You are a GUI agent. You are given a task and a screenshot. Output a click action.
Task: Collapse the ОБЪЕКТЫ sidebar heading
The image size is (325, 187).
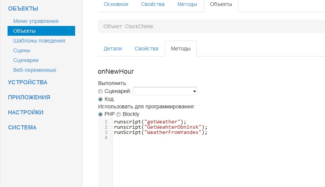[x=23, y=8]
